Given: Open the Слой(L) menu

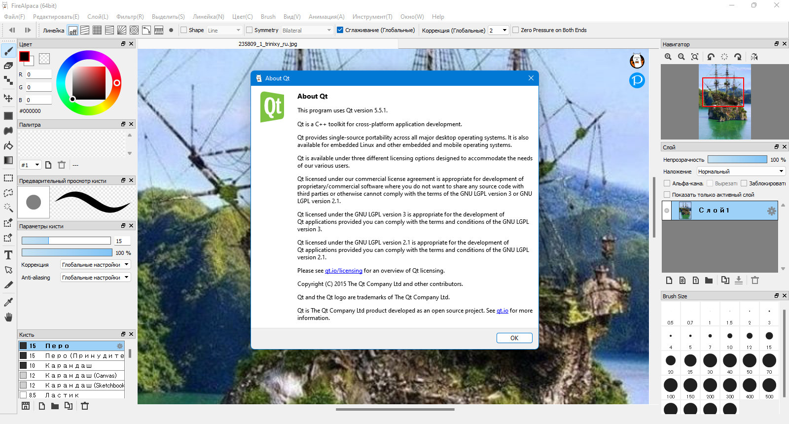Looking at the screenshot, I should 98,17.
